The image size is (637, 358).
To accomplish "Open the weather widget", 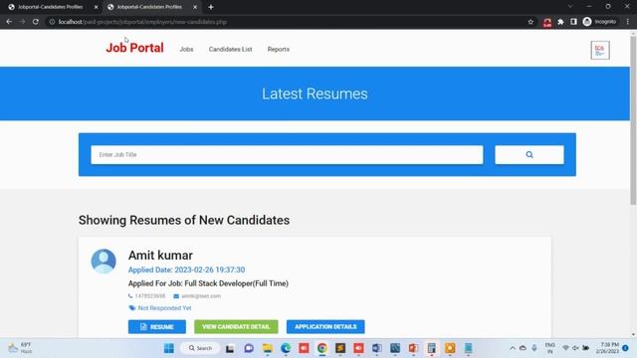I will pos(20,348).
